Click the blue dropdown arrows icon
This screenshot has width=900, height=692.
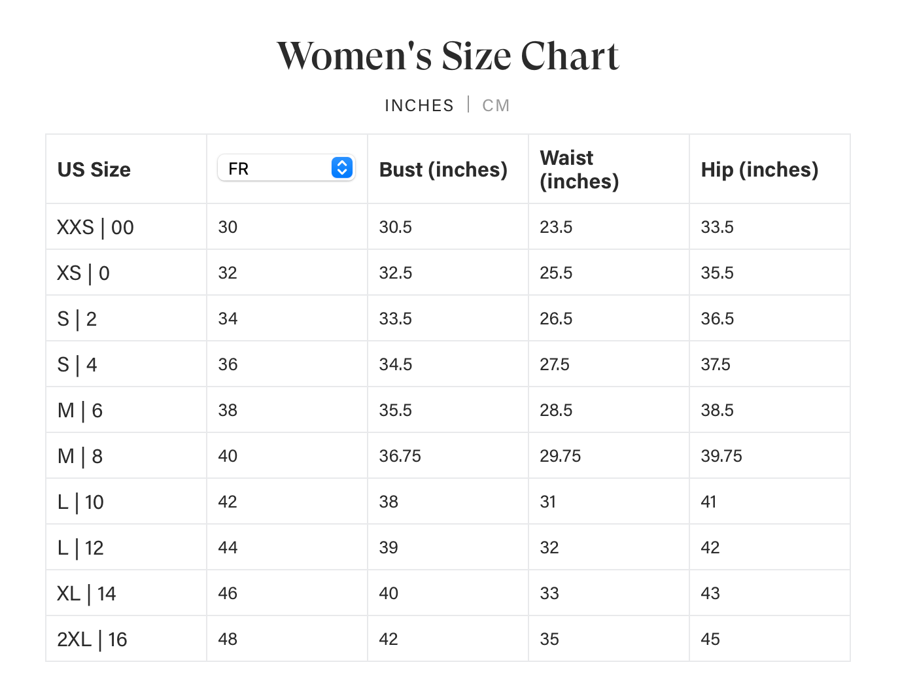point(342,168)
